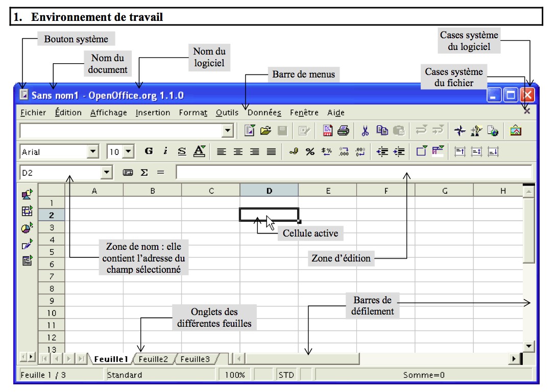556x392 pixels.
Task: Open the function AutoPilot icon
Action: (128, 172)
